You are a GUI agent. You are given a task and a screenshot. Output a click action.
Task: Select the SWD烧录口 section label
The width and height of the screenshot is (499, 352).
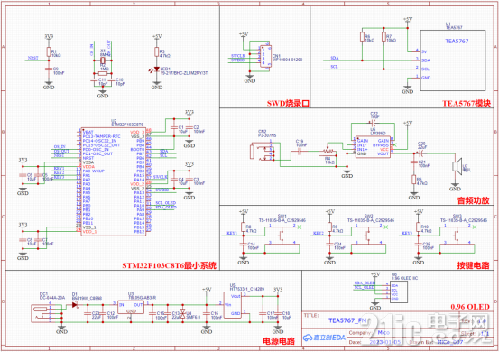pyautogui.click(x=288, y=103)
